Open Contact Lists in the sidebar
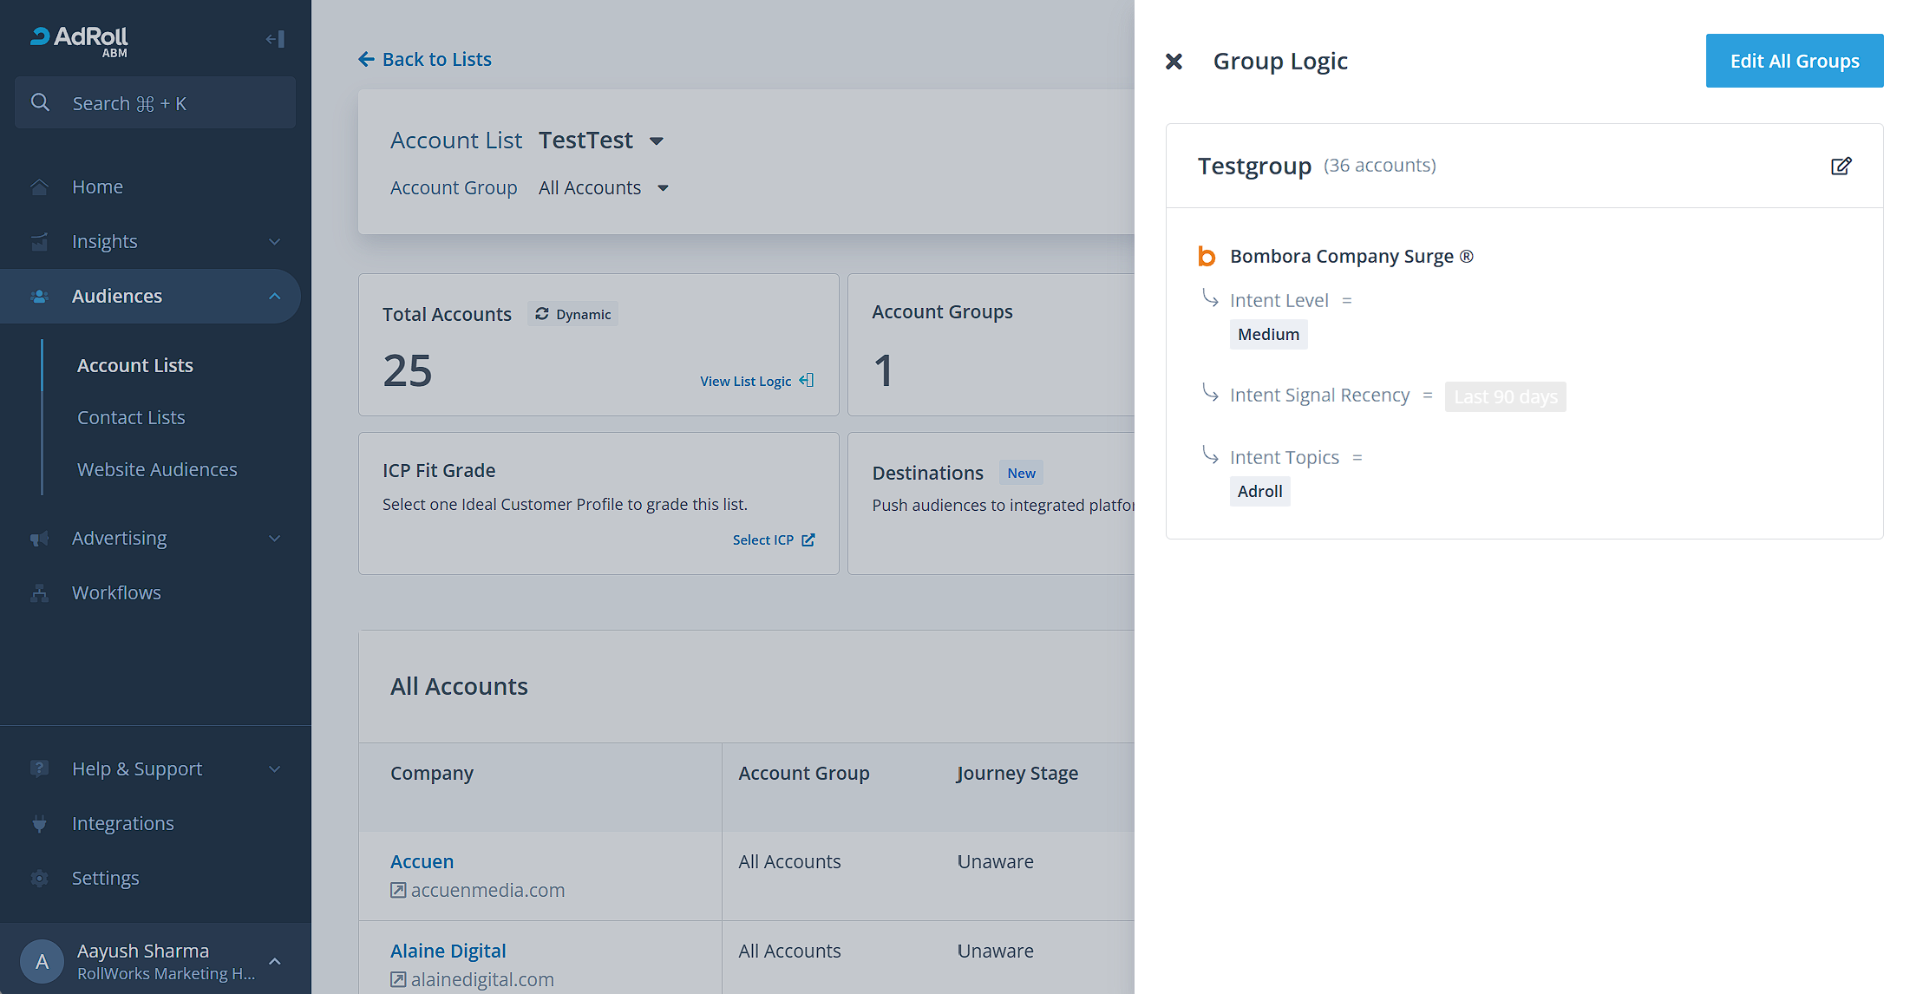 click(x=131, y=418)
